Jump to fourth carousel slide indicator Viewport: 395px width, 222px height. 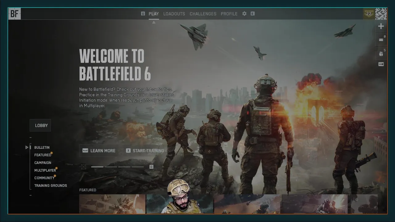138,167
